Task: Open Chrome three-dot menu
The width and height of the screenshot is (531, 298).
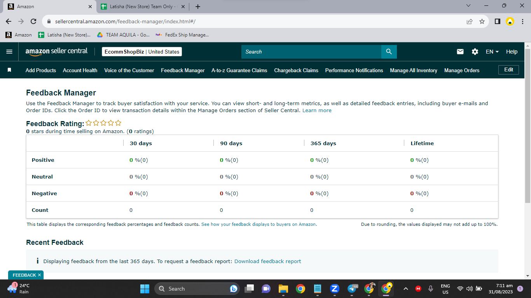Action: (x=522, y=22)
